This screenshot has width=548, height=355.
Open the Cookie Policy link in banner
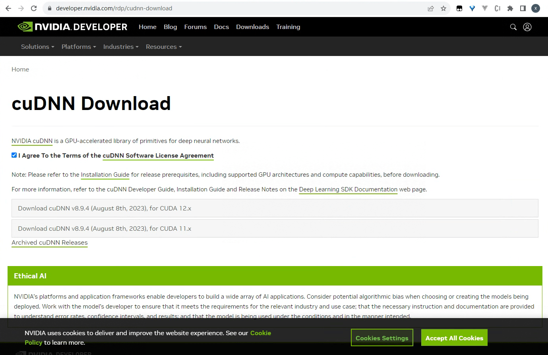point(261,333)
